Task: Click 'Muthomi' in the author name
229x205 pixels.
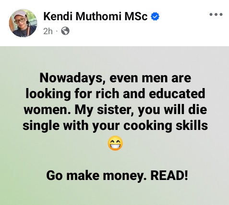Action: pyautogui.click(x=98, y=16)
